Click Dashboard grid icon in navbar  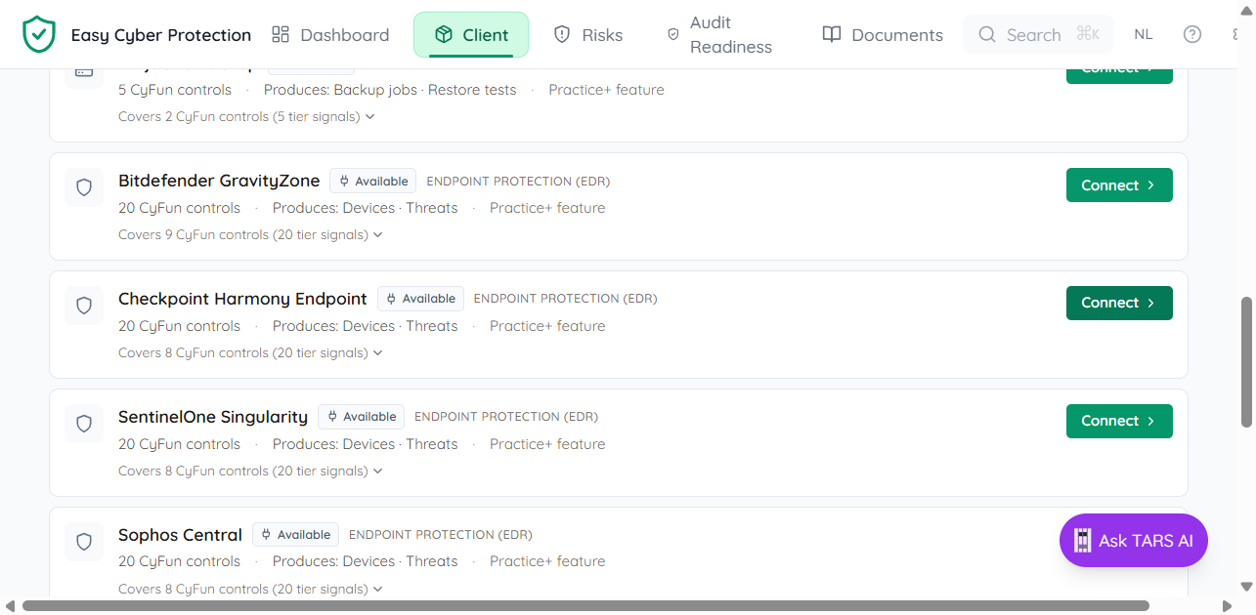click(281, 35)
